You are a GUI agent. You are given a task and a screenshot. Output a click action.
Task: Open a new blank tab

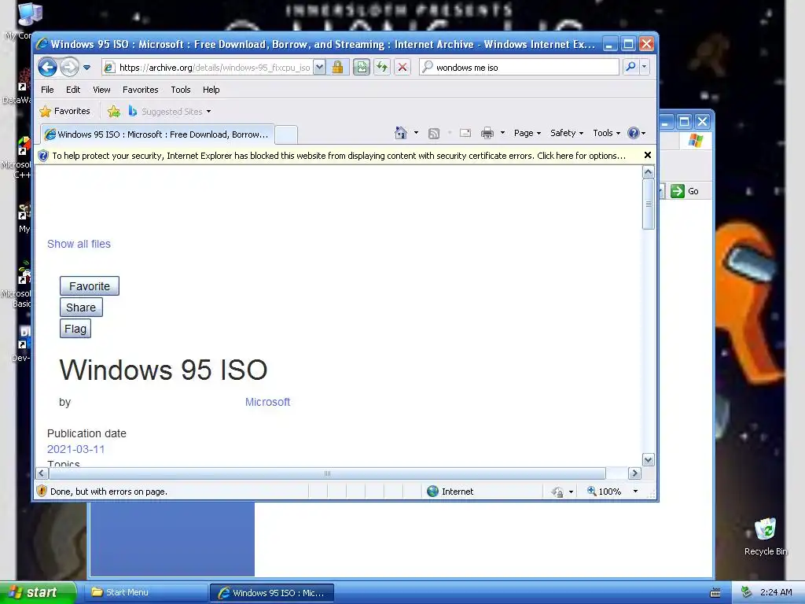tap(286, 134)
